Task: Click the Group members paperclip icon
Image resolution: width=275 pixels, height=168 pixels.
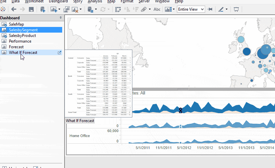Action: click(x=144, y=9)
